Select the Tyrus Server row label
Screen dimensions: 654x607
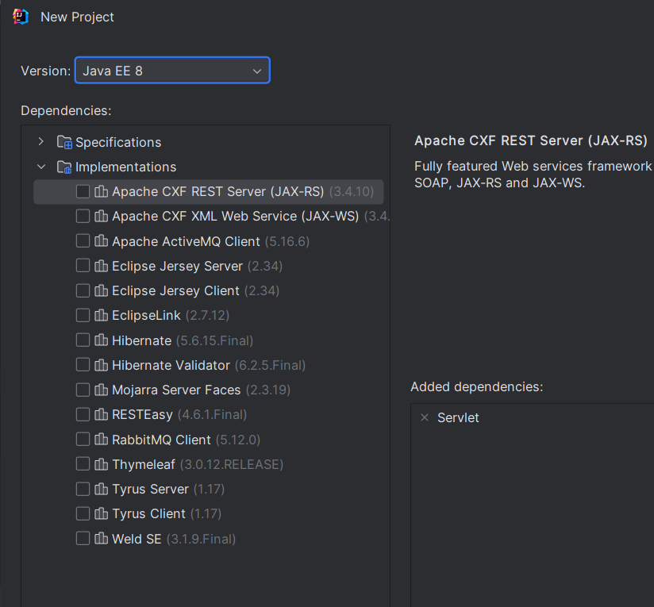coord(150,489)
